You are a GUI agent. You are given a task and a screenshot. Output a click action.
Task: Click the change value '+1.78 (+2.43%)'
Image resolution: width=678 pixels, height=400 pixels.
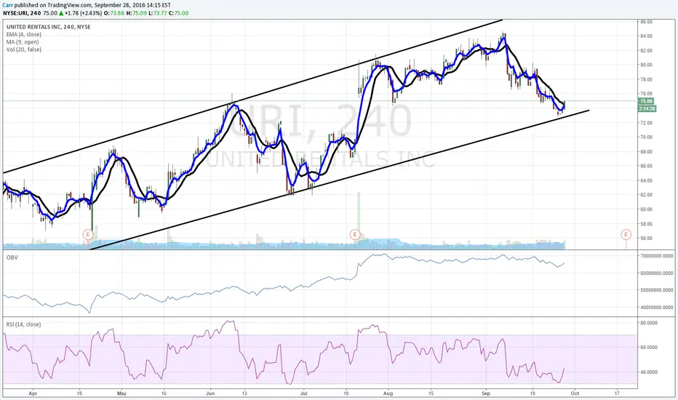[x=84, y=13]
